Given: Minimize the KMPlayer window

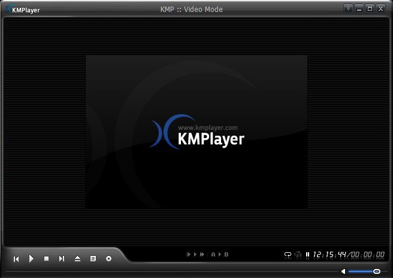Looking at the screenshot, I should tap(359, 9).
